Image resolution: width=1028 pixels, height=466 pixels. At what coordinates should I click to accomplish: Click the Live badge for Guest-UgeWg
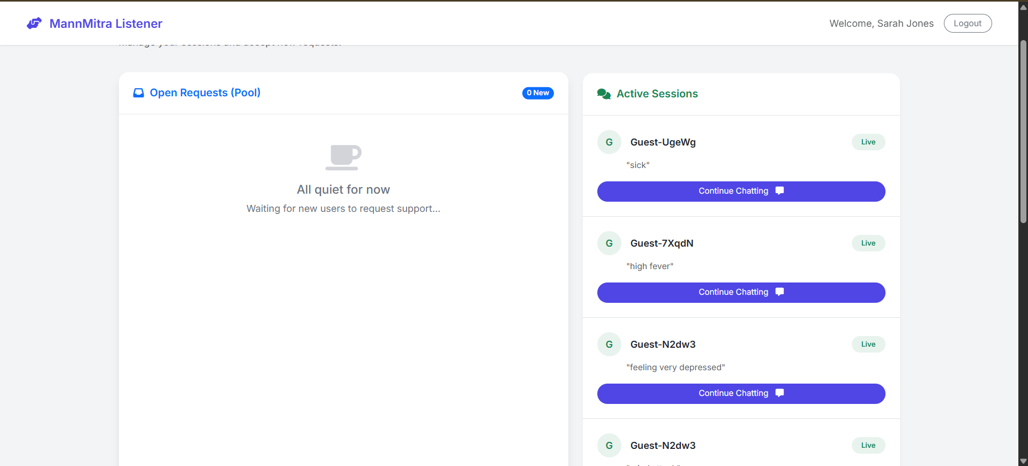[868, 142]
